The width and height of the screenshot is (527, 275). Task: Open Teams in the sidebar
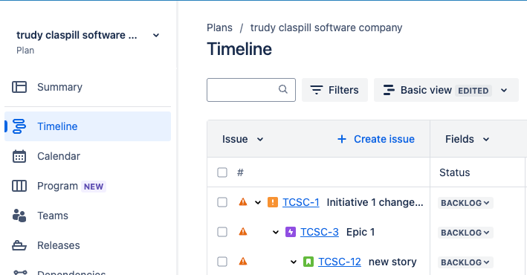(x=88, y=216)
